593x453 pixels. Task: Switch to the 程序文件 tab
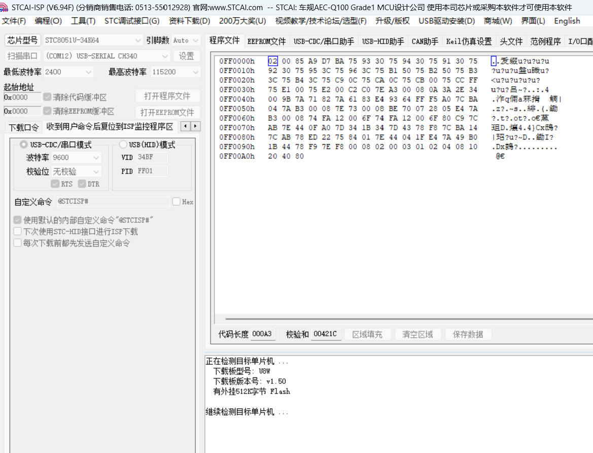pyautogui.click(x=224, y=40)
